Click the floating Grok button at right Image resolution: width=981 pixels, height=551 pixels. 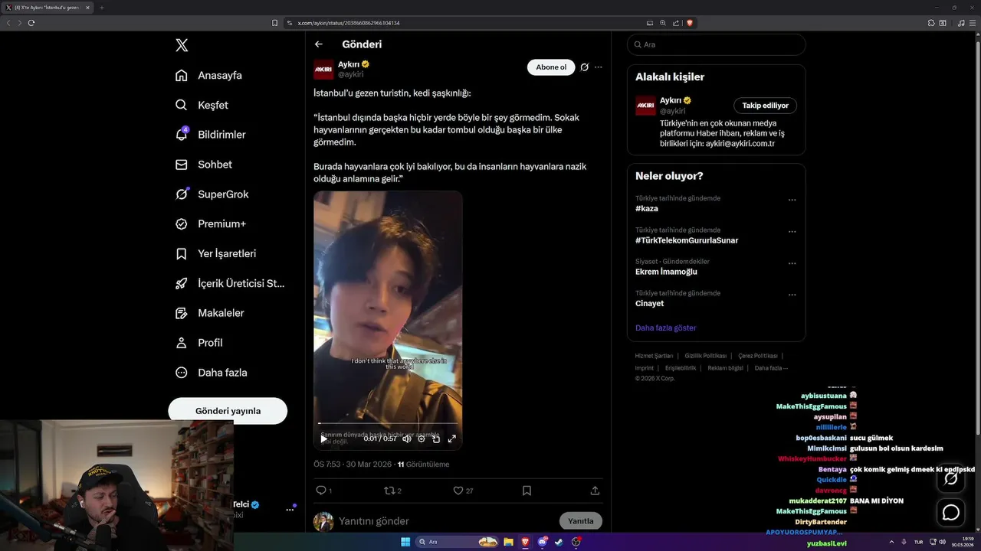click(x=951, y=478)
